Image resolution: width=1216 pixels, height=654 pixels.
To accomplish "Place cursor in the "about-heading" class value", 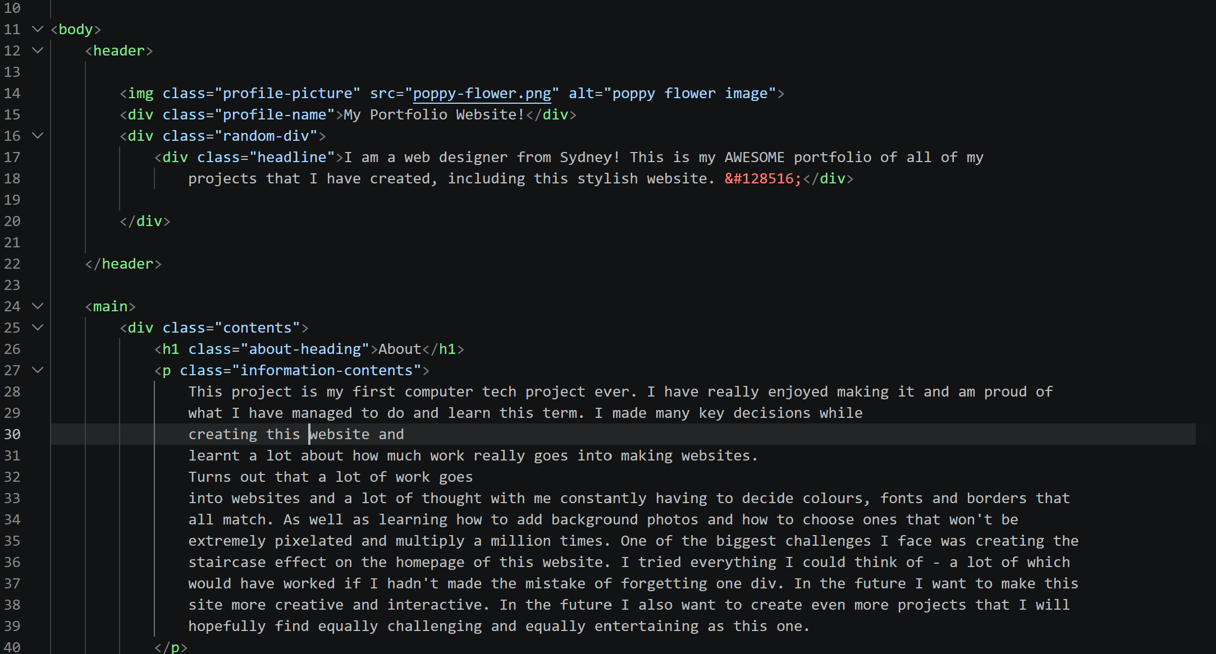I will pos(308,349).
